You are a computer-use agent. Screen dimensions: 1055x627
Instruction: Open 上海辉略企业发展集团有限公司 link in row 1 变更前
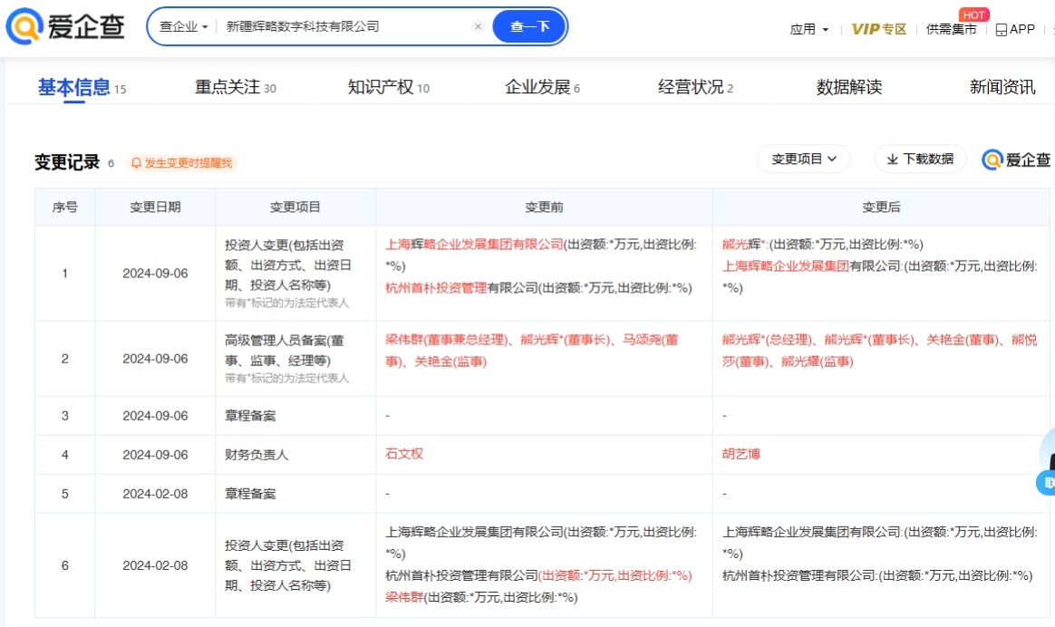click(x=474, y=245)
